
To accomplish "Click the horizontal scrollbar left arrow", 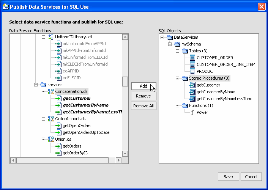I will 13,160.
